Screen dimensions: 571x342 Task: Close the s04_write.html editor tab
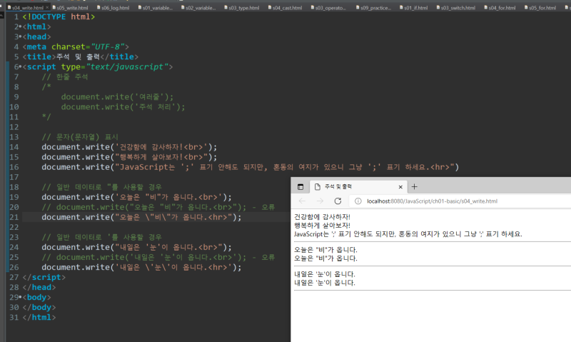point(47,7)
